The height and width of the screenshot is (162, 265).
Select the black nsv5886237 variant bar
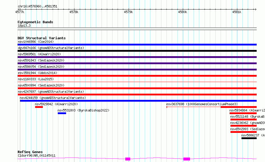tap(249, 138)
